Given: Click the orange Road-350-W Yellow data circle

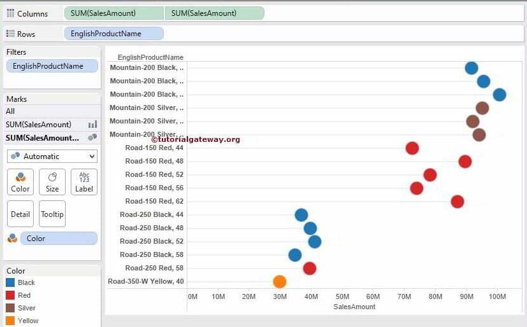Looking at the screenshot, I should coord(280,282).
